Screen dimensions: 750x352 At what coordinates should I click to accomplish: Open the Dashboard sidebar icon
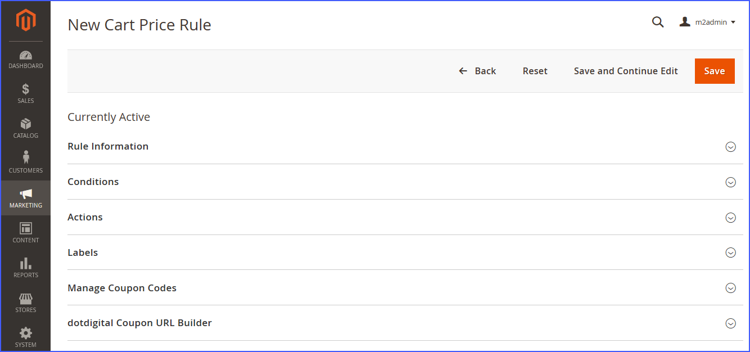click(x=26, y=55)
